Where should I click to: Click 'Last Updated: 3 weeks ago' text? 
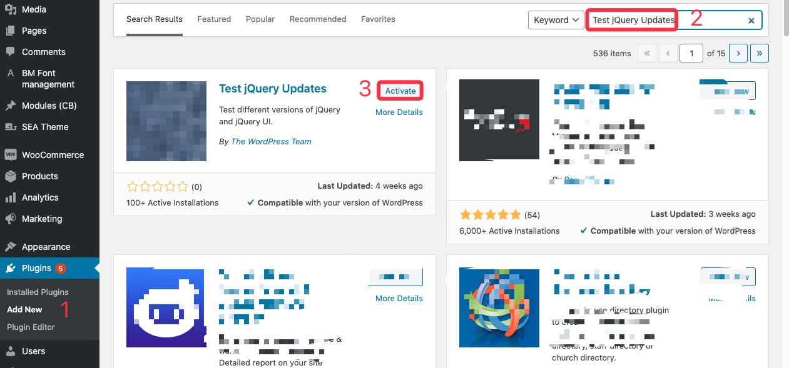click(x=703, y=214)
